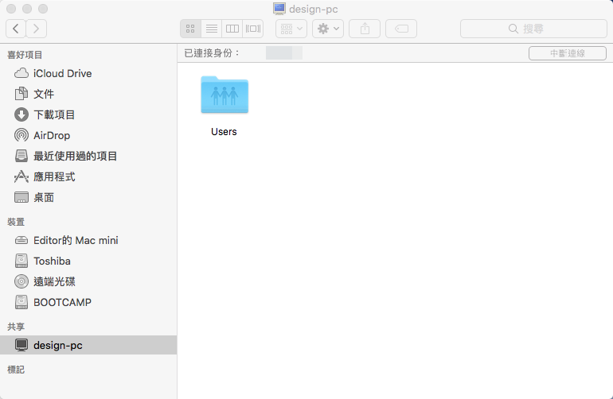Click the optical disc icon beside 遠端光碟
613x399 pixels.
21,281
